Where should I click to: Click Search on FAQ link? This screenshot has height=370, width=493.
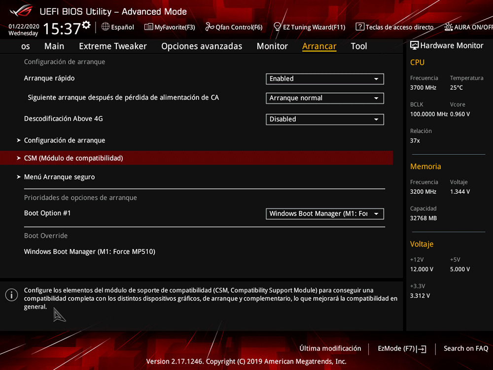[x=466, y=349]
